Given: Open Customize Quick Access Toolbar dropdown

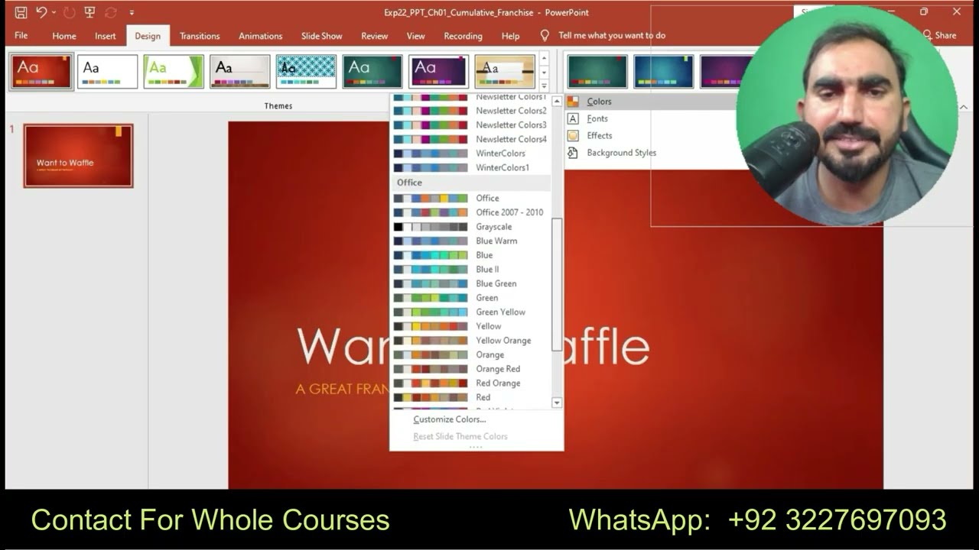Looking at the screenshot, I should (132, 13).
